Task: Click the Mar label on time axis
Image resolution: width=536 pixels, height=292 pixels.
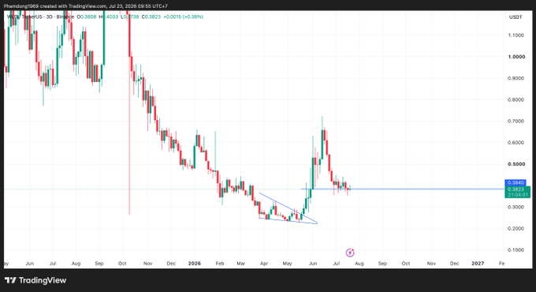Action: [241, 264]
